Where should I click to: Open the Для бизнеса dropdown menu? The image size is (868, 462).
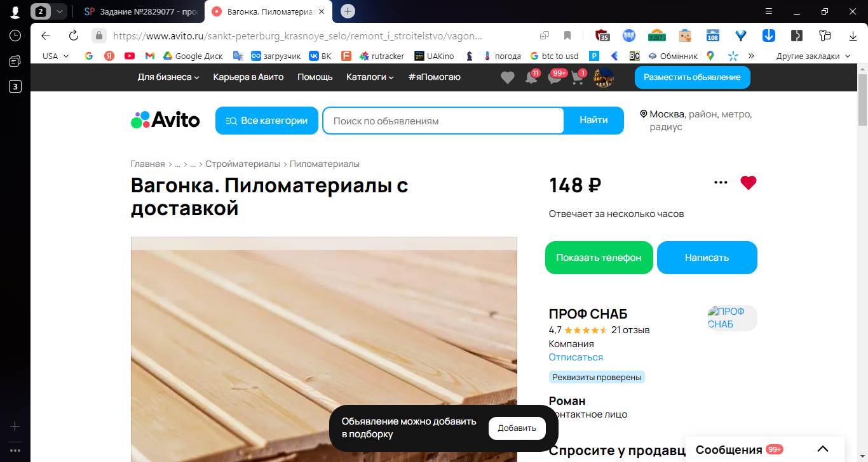(x=168, y=77)
